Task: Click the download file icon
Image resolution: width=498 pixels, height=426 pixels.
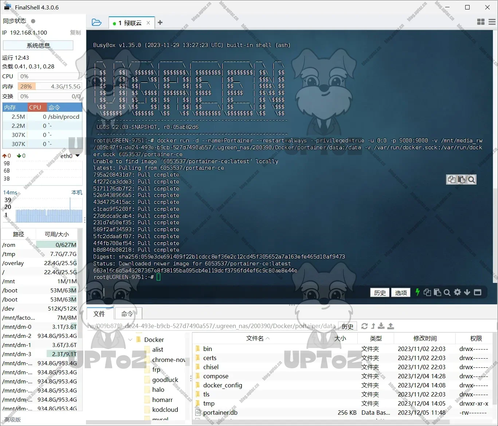Action: click(381, 326)
